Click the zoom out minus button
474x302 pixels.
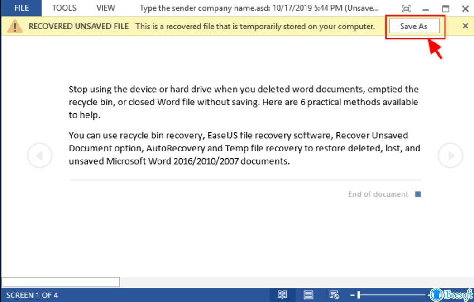pyautogui.click(x=352, y=295)
